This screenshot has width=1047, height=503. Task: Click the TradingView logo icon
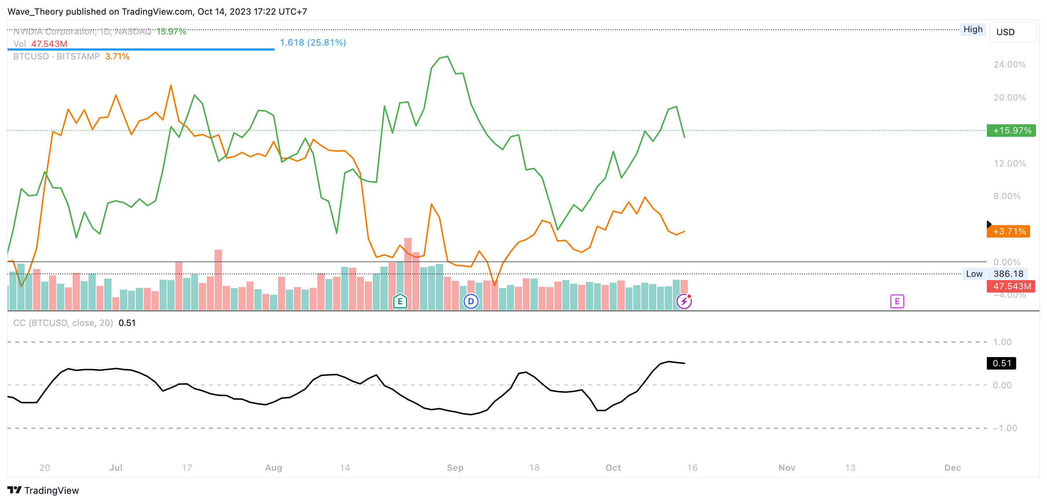(14, 490)
